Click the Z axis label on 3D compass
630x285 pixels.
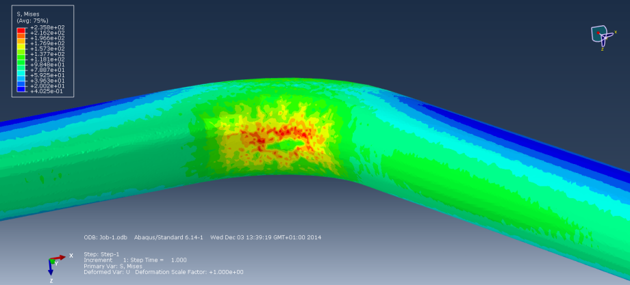(603, 49)
